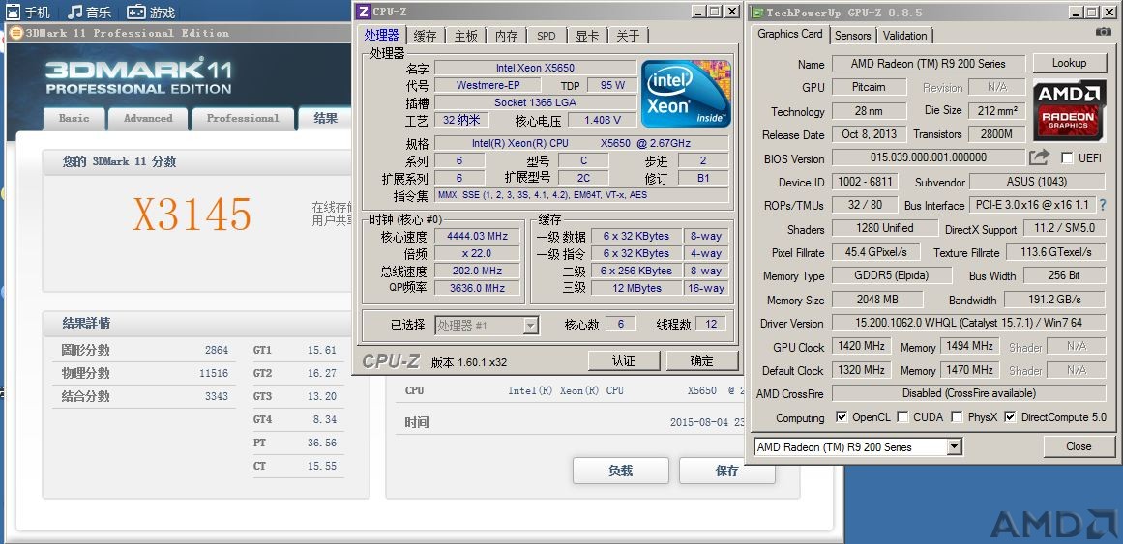This screenshot has height=544, width=1123.
Task: Click the 结合分数 value 3343
Action: pyautogui.click(x=217, y=396)
